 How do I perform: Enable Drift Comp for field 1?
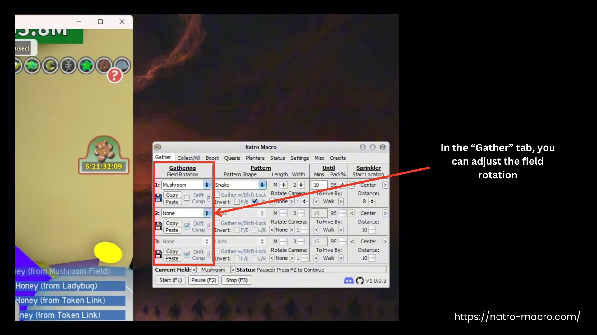pyautogui.click(x=187, y=198)
